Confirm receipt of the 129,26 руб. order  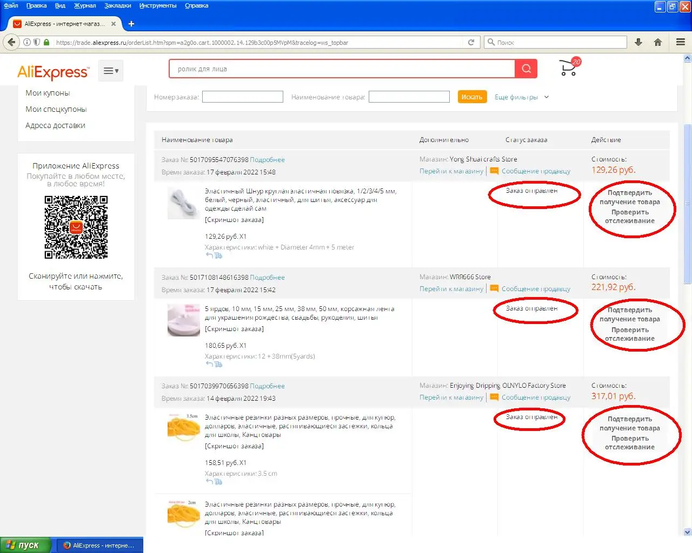(x=630, y=197)
